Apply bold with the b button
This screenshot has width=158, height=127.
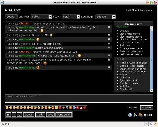pyautogui.click(x=8, y=115)
